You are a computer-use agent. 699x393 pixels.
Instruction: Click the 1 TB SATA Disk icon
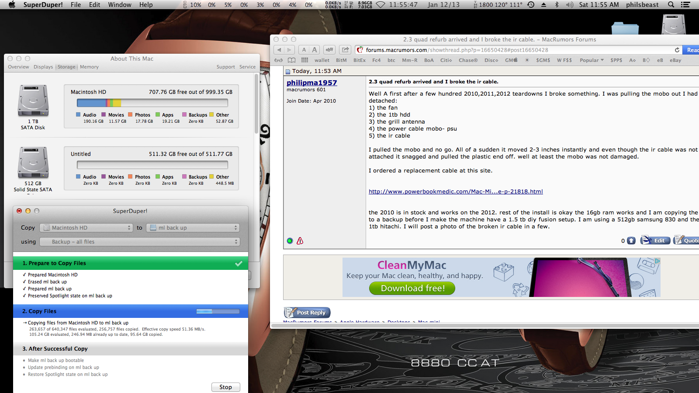click(33, 100)
